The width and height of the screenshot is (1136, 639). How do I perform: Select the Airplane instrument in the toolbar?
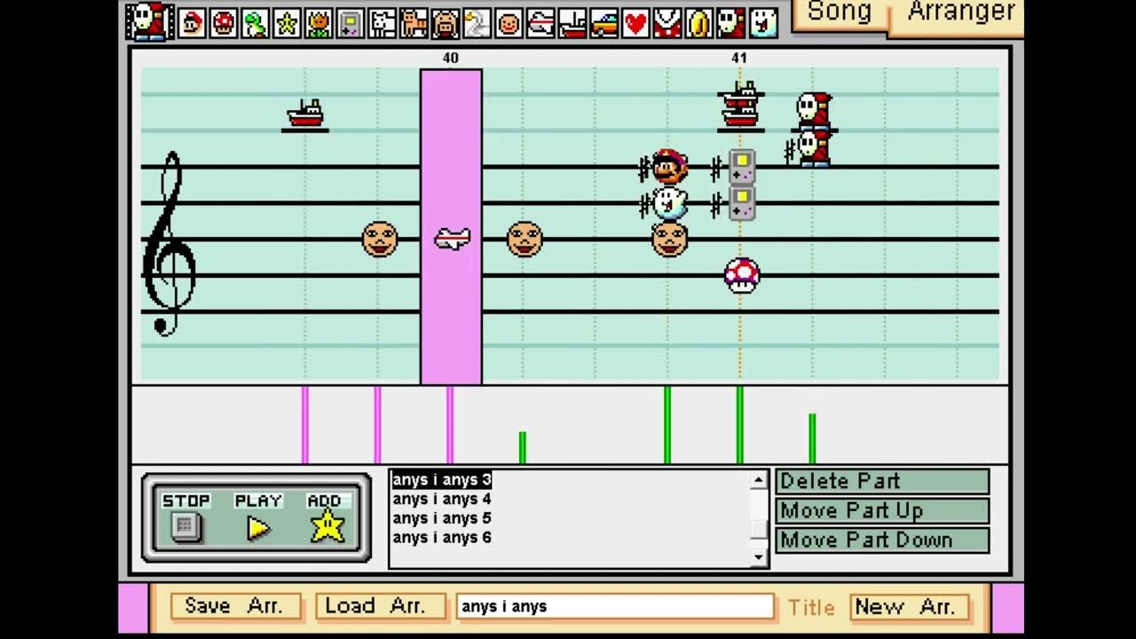point(540,23)
